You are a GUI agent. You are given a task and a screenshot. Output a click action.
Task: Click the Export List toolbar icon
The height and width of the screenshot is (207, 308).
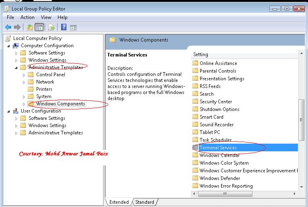[x=52, y=27]
